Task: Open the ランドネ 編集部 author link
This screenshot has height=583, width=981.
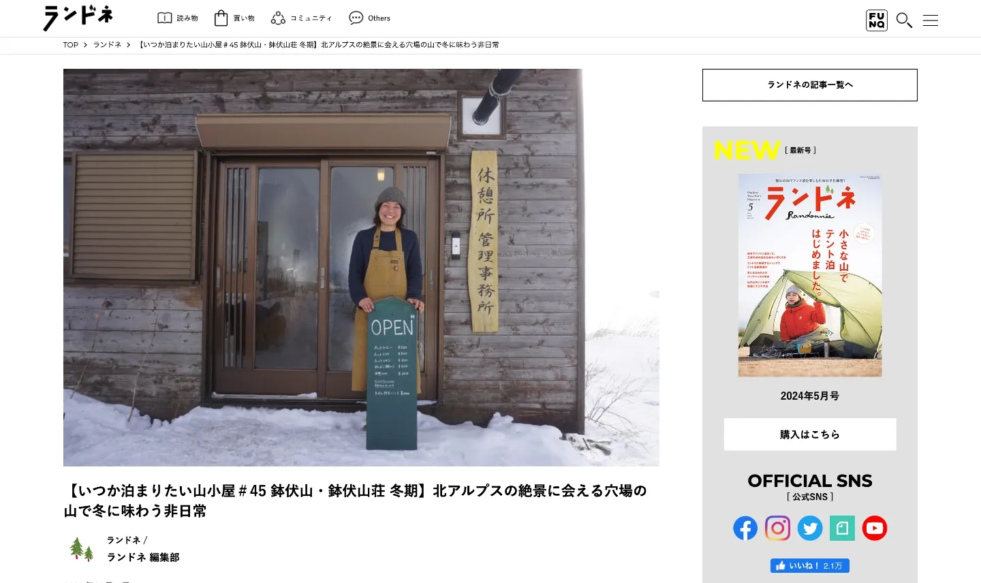Action: coord(143,557)
